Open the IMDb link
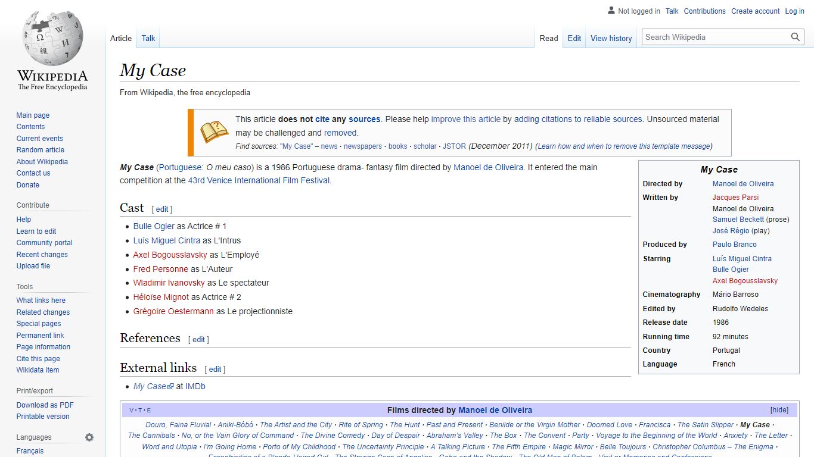Screen dimensions: 814x457 [x=195, y=386]
